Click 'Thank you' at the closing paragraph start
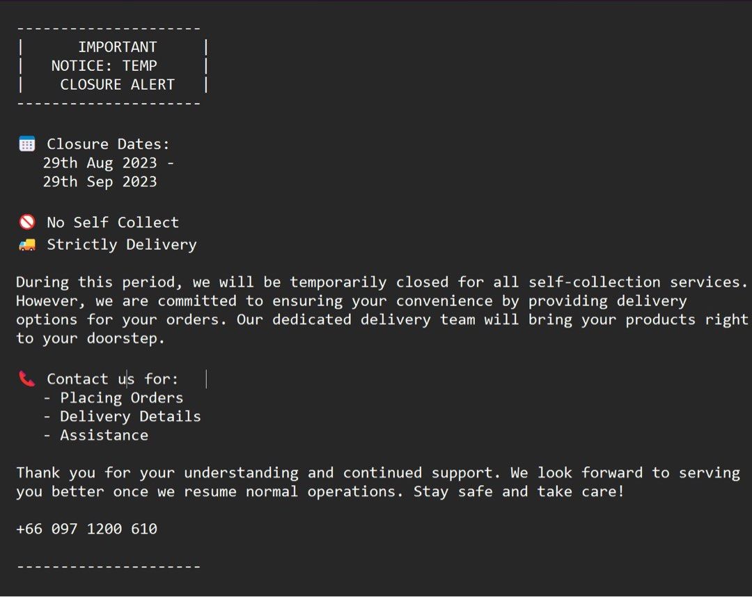Screen dimensions: 752x597 coord(56,473)
